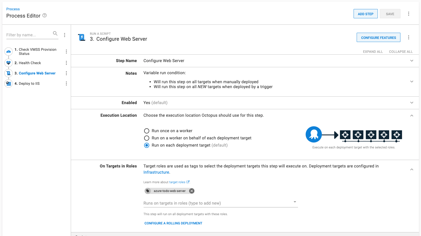Click the search magnifier in the filter field
The image size is (421, 236).
(55, 33)
